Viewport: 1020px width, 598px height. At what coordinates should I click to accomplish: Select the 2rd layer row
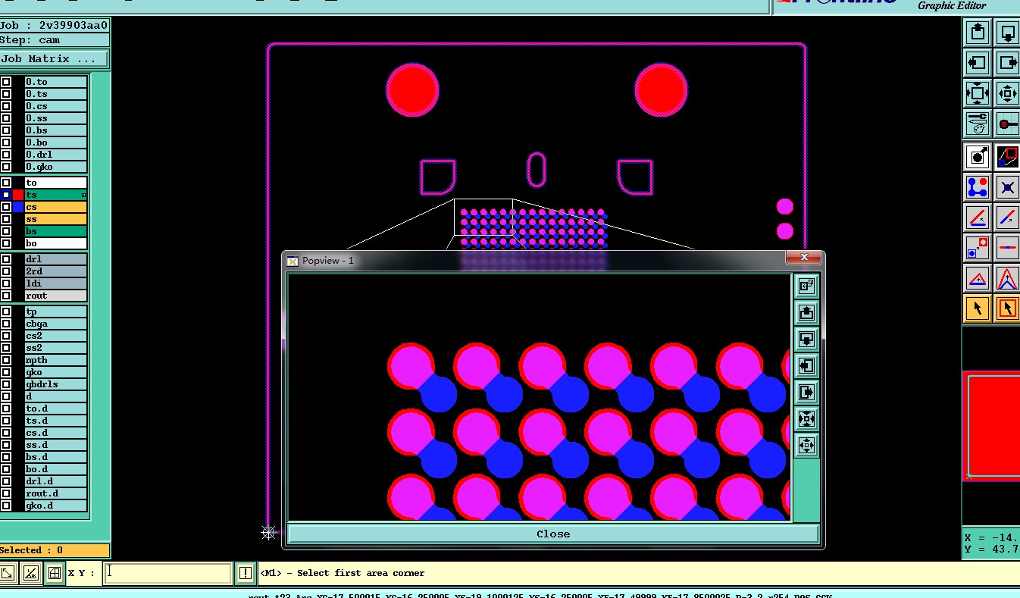[x=56, y=271]
